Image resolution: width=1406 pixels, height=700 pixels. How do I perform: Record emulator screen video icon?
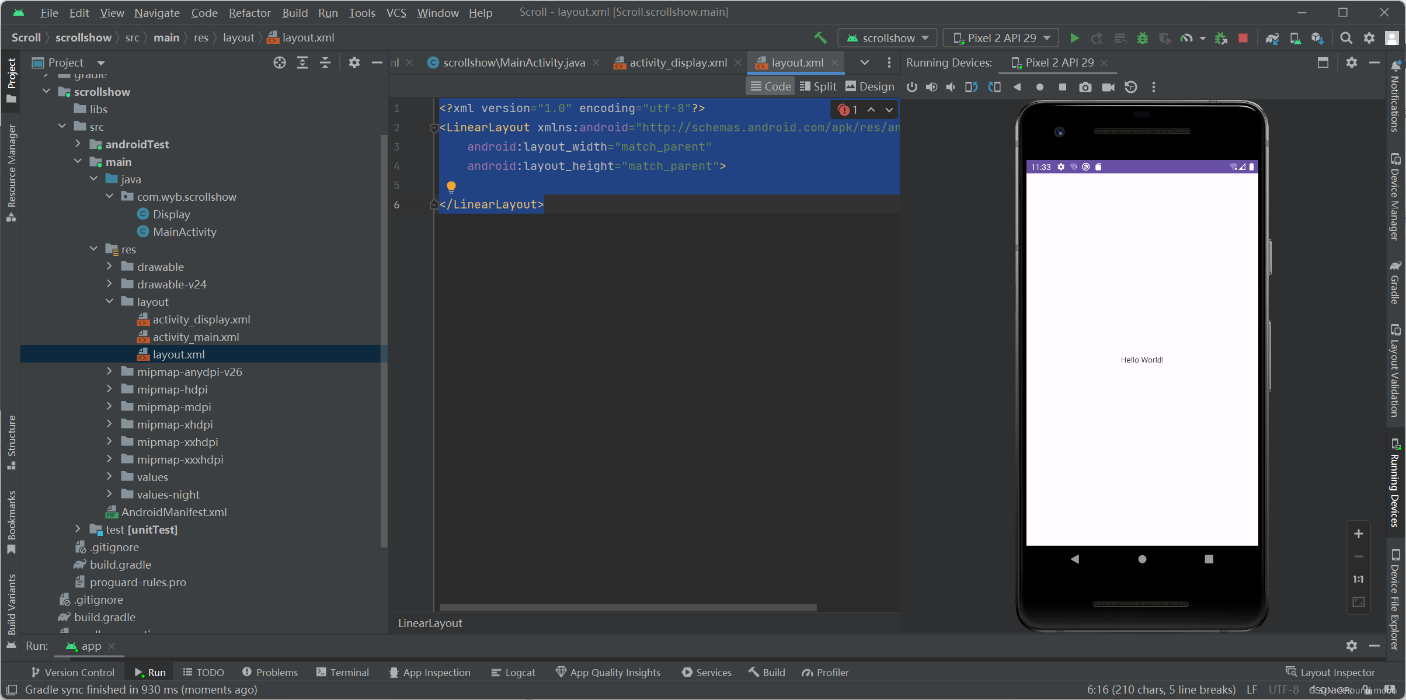pyautogui.click(x=1108, y=87)
